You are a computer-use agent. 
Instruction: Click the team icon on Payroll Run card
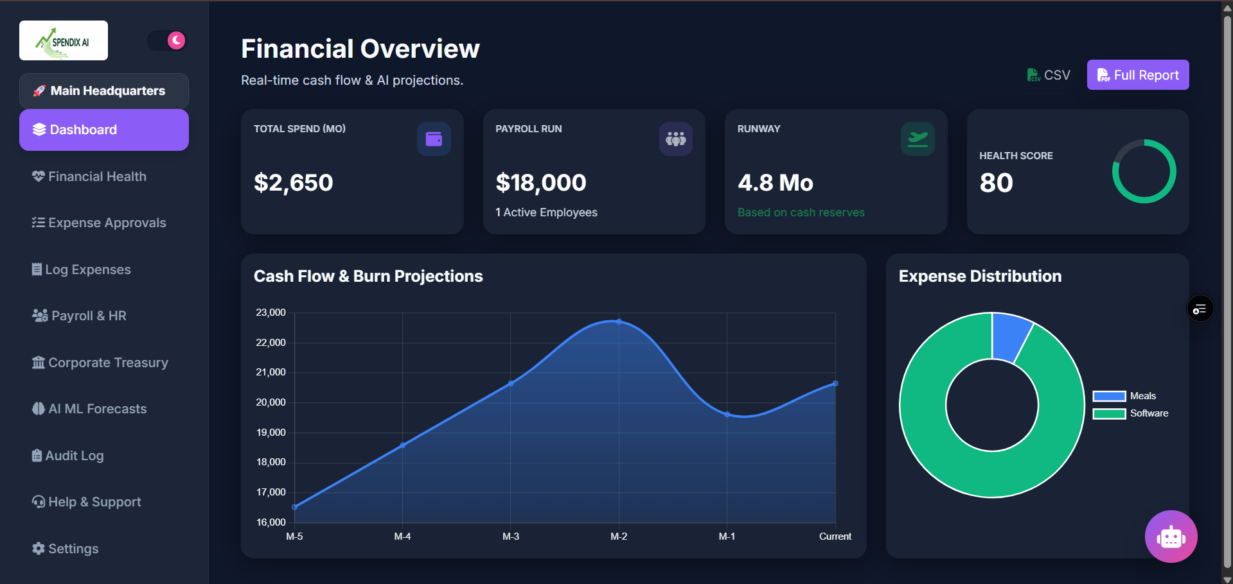tap(675, 139)
